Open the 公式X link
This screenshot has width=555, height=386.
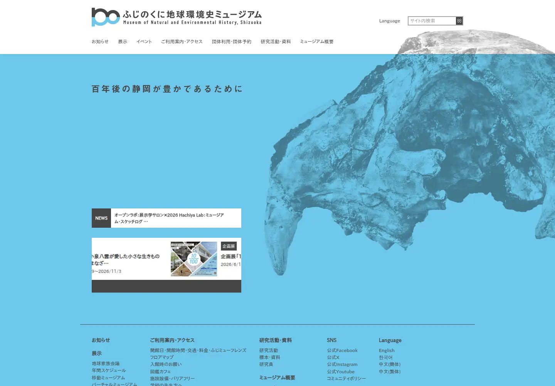(x=333, y=357)
